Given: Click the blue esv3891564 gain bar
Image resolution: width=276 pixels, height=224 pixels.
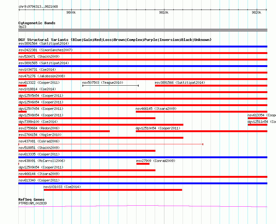Looking at the screenshot, I should coord(143,47).
